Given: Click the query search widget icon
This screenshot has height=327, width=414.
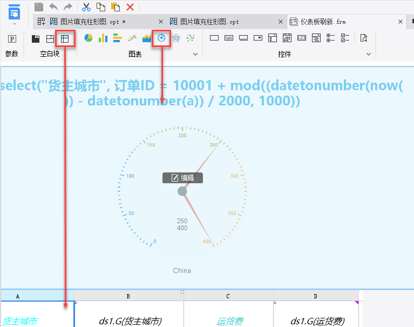Looking at the screenshot, I should pos(364,38).
